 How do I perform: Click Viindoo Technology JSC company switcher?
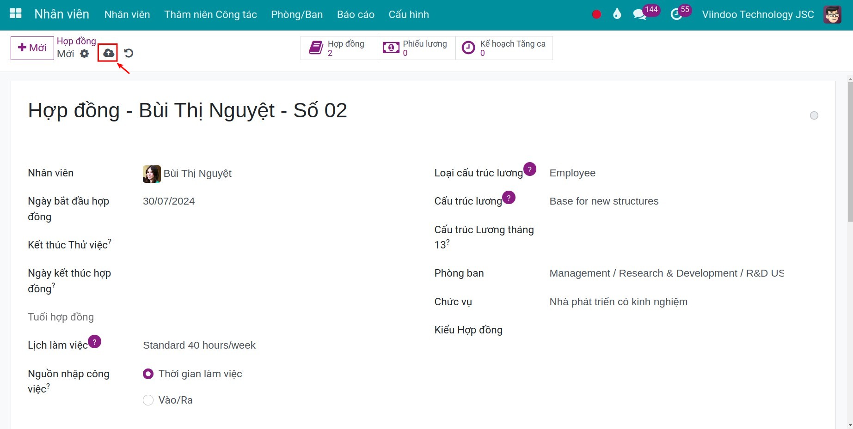click(x=758, y=14)
